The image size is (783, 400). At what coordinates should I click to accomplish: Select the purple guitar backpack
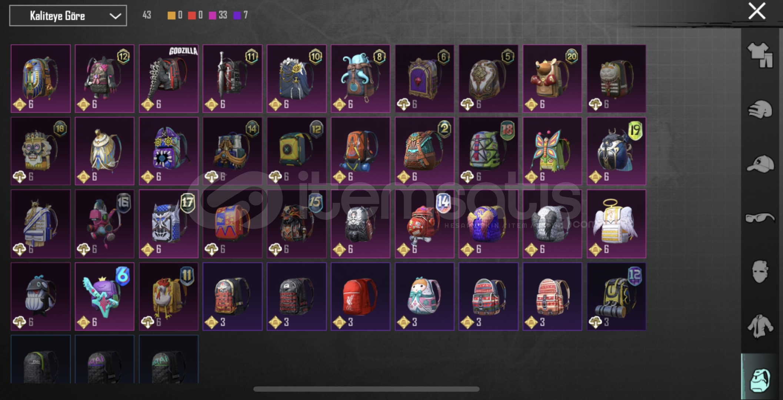pyautogui.click(x=104, y=297)
